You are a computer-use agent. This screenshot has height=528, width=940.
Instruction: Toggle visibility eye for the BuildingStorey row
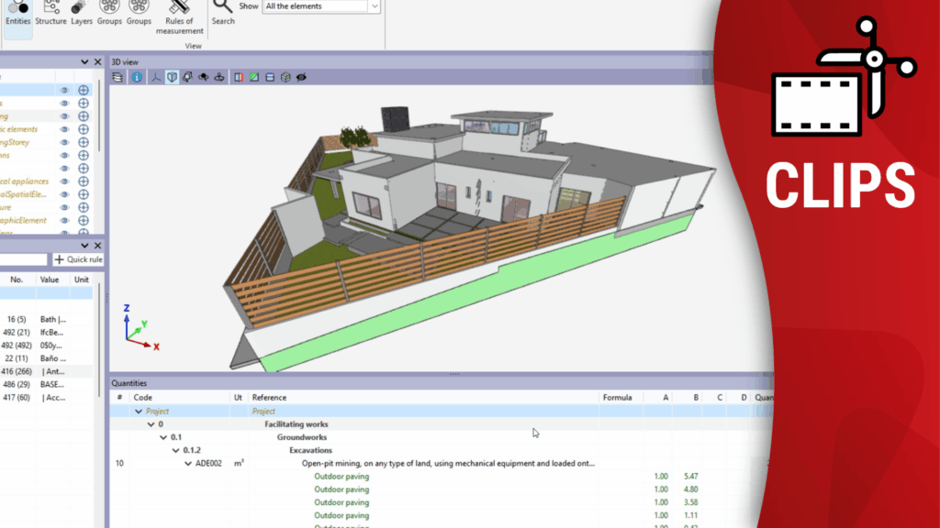point(64,142)
